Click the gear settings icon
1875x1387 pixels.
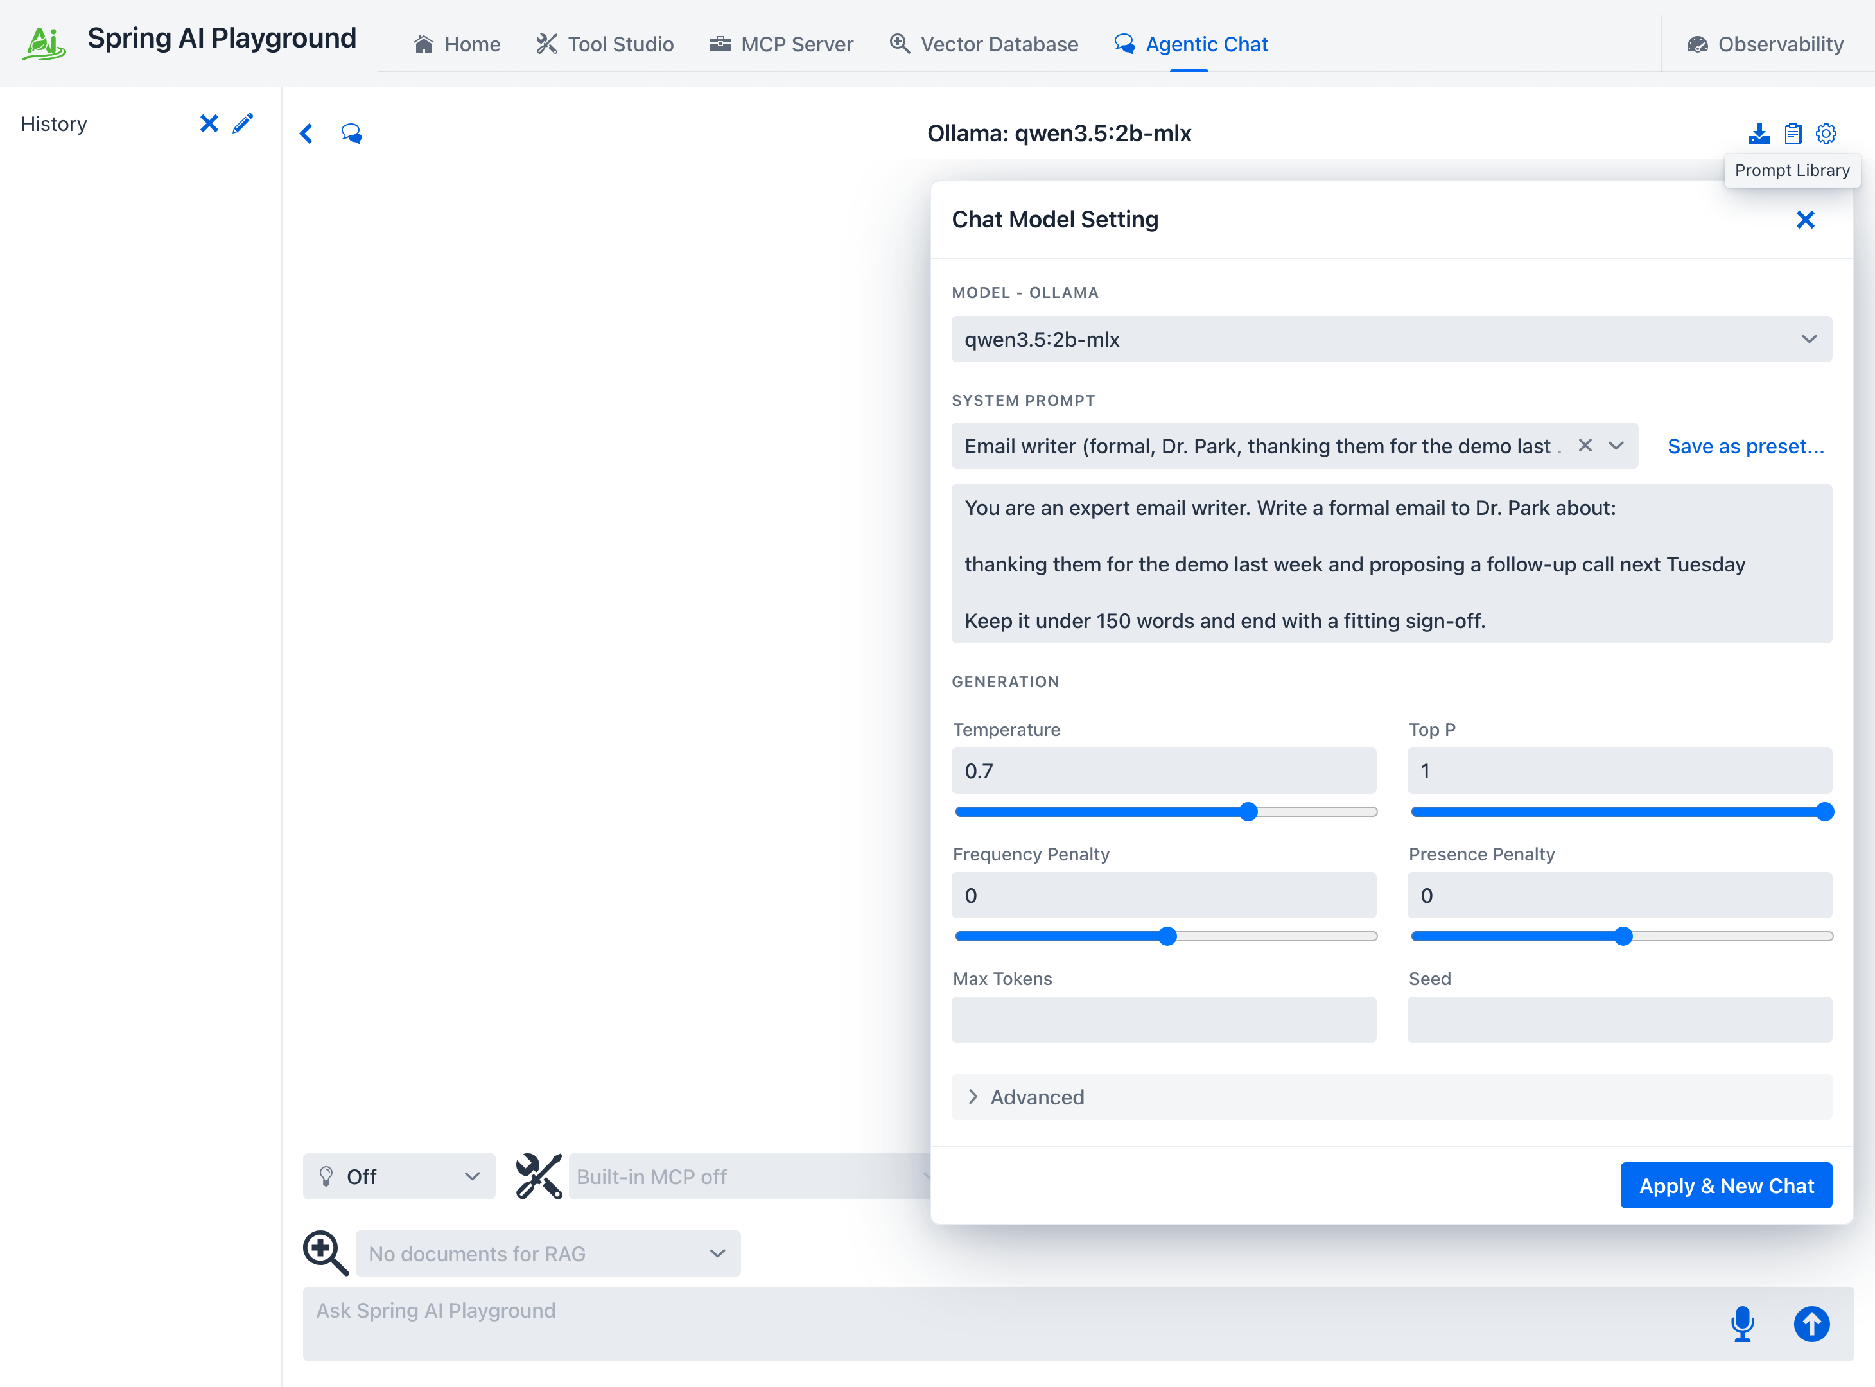(1826, 134)
